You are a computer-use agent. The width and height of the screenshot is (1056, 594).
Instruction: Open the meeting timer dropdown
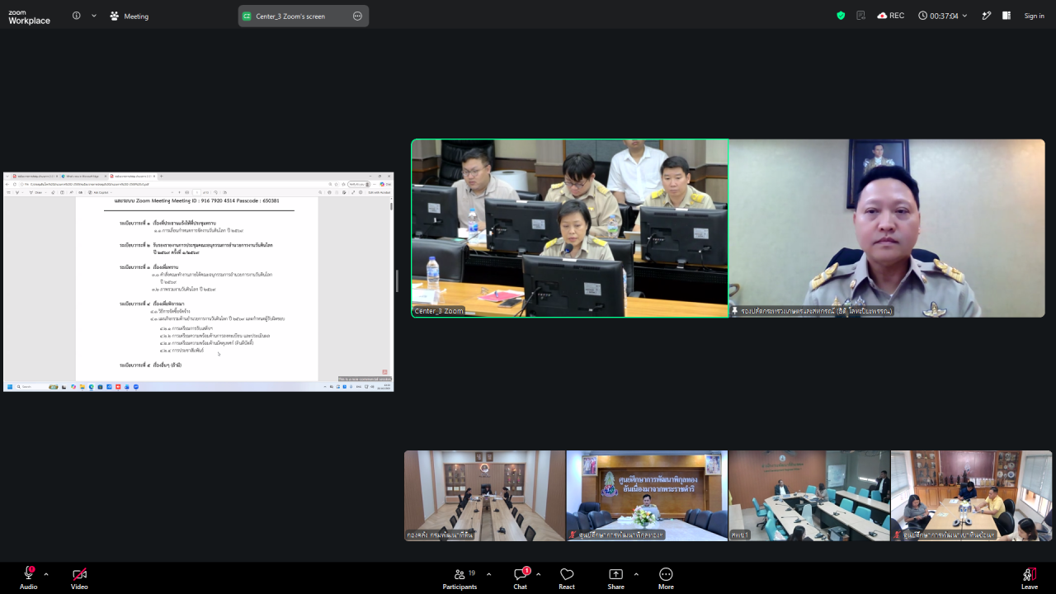[943, 16]
